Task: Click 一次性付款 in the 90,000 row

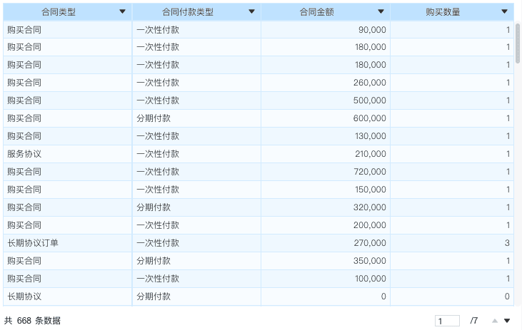Action: tap(197, 29)
